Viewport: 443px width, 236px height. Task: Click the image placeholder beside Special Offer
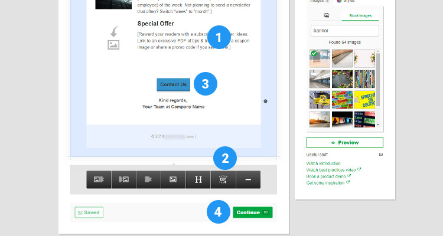pos(113,45)
